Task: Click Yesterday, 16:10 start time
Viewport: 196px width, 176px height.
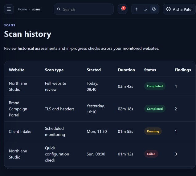Action: coord(96,109)
